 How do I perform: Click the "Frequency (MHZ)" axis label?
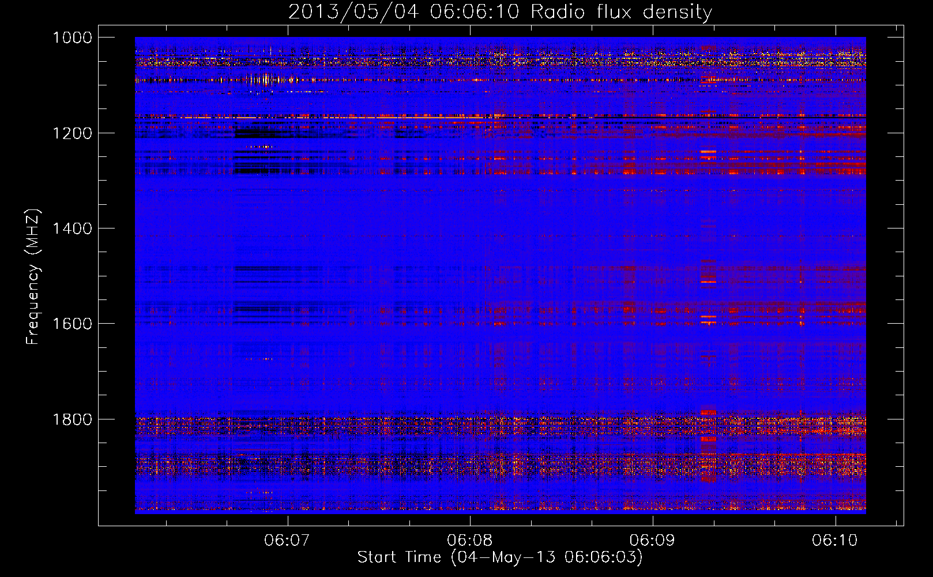(x=33, y=277)
